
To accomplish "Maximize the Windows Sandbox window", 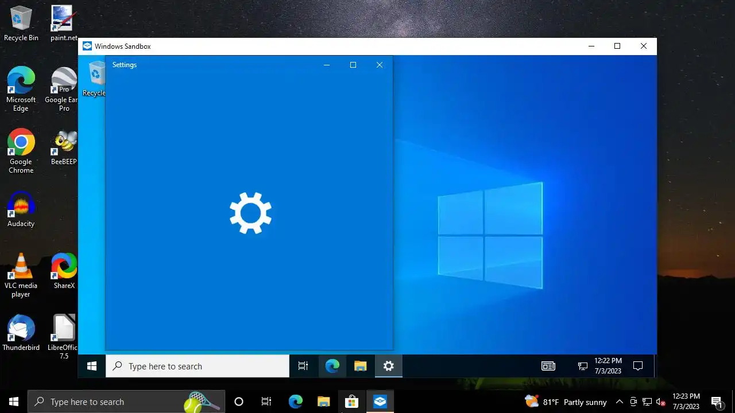I will [x=617, y=46].
